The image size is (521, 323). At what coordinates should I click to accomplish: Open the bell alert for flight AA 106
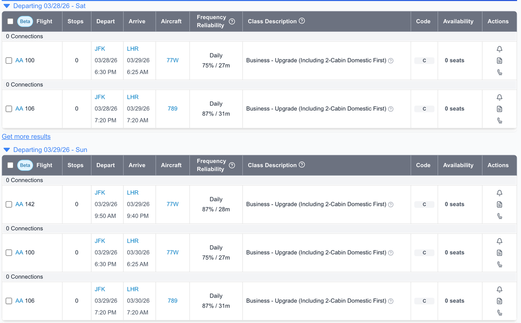click(499, 97)
